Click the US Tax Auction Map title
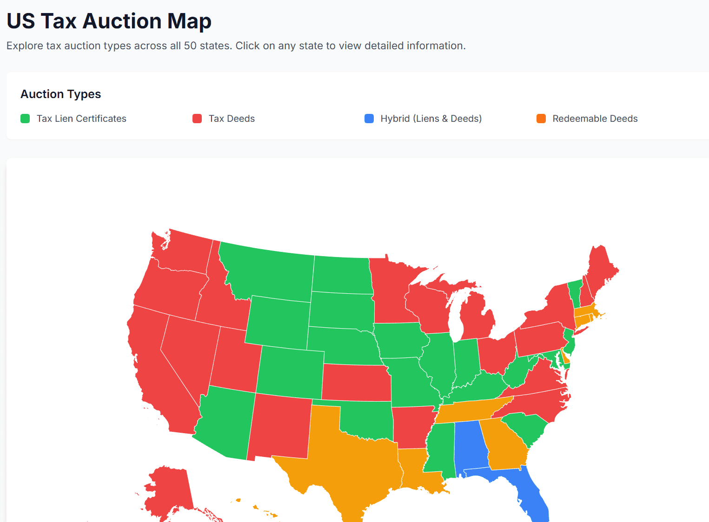 click(108, 21)
